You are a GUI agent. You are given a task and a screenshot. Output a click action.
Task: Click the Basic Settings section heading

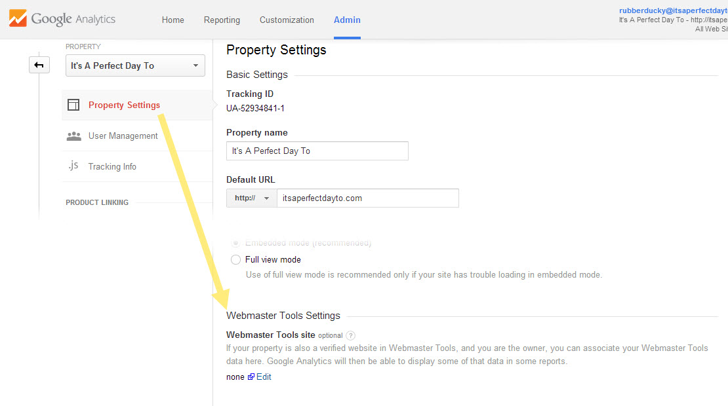(256, 75)
